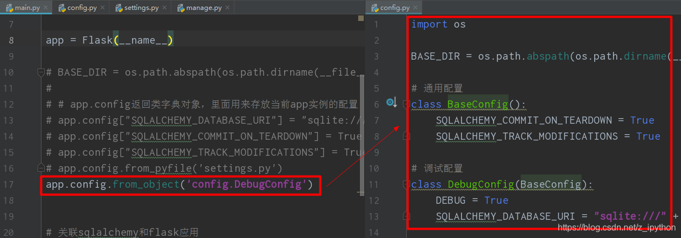Close the settings.py tab
The image size is (681, 238).
165,8
